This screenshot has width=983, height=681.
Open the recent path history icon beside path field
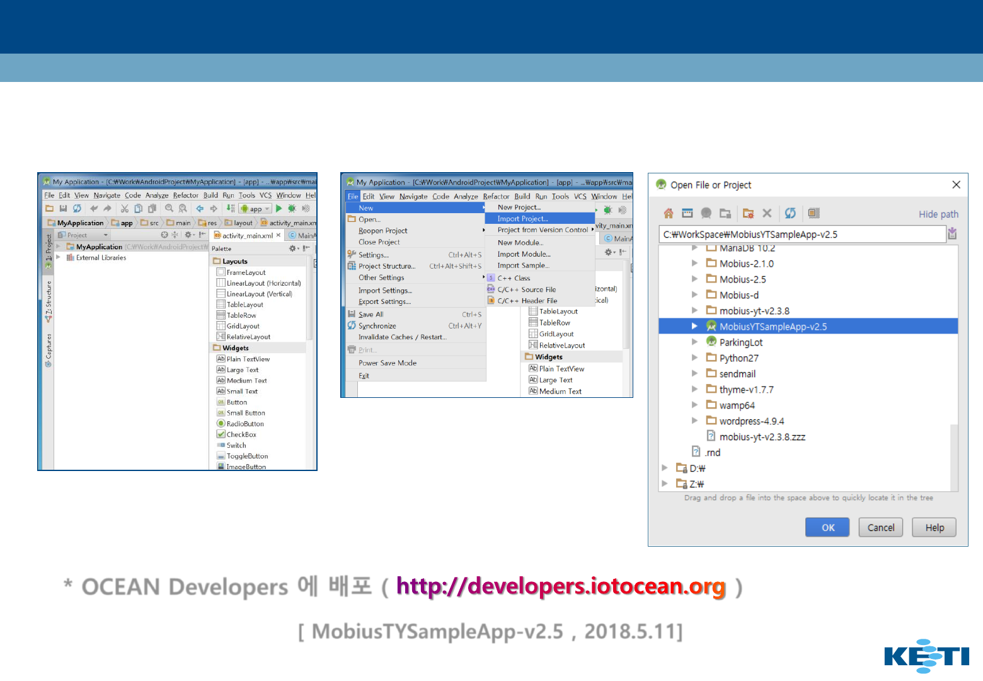952,234
